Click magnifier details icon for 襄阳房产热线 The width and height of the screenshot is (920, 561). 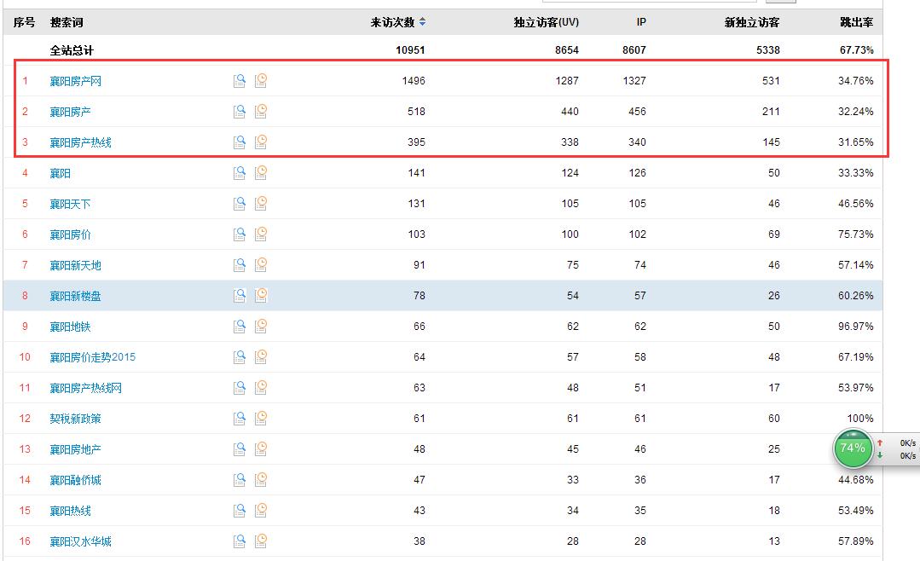pyautogui.click(x=240, y=142)
